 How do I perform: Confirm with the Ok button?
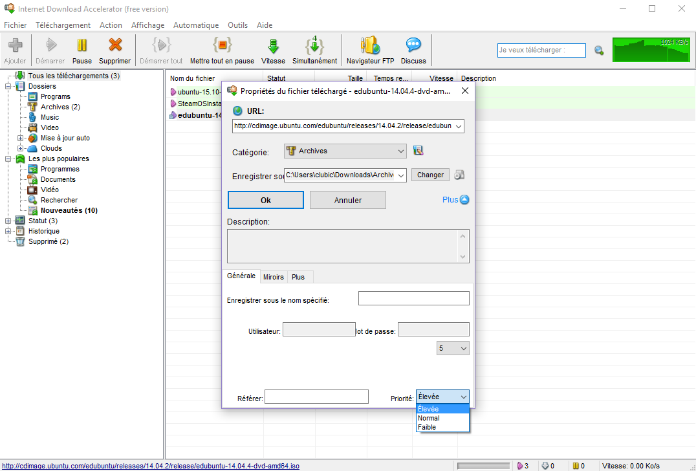tap(266, 200)
